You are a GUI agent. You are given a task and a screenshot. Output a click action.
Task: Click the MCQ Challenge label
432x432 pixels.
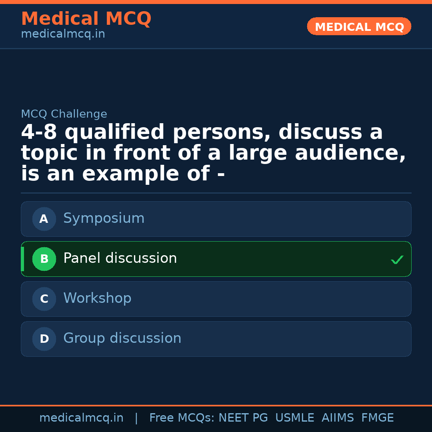pyautogui.click(x=64, y=114)
